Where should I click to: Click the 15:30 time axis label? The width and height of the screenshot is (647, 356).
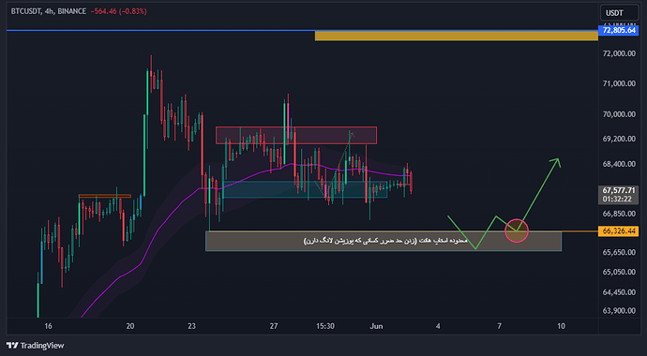click(x=325, y=326)
